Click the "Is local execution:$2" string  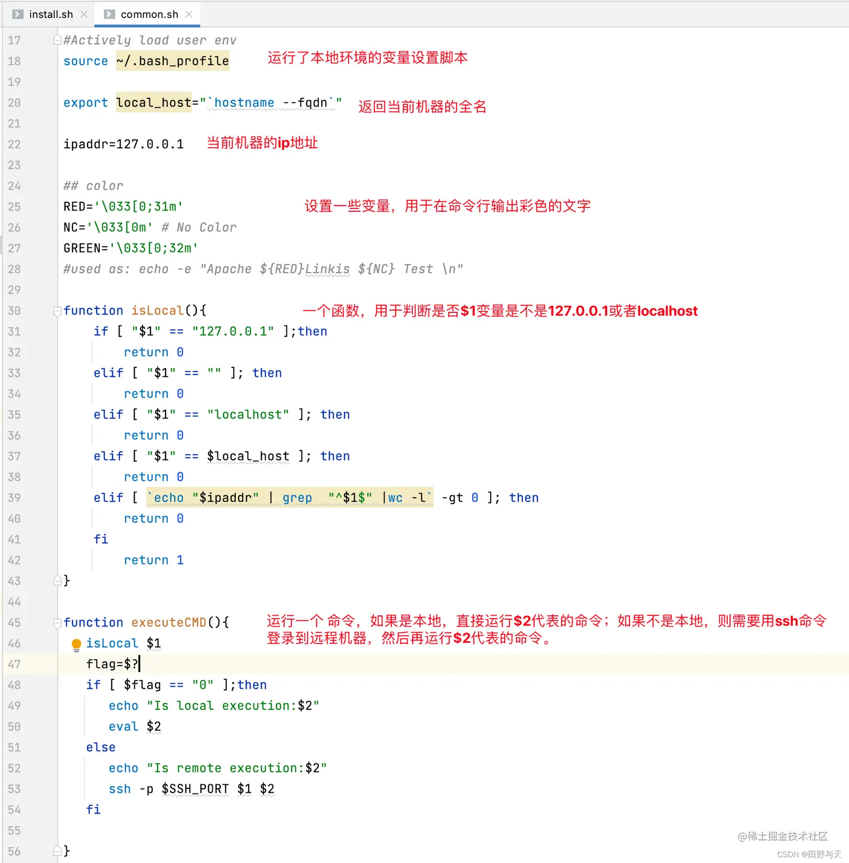[x=233, y=705]
